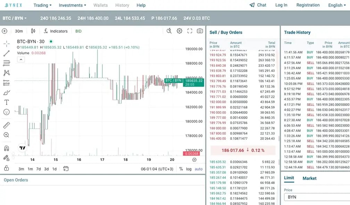Open the Trading dropdown menu
350x205 pixels.
click(x=42, y=5)
